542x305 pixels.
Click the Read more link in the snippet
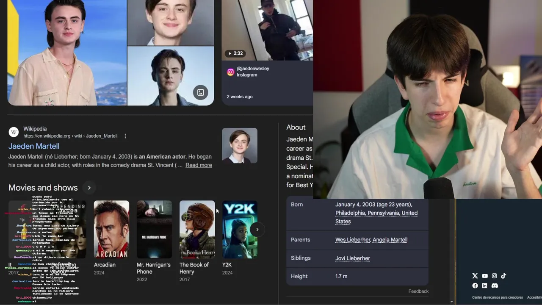tap(199, 165)
